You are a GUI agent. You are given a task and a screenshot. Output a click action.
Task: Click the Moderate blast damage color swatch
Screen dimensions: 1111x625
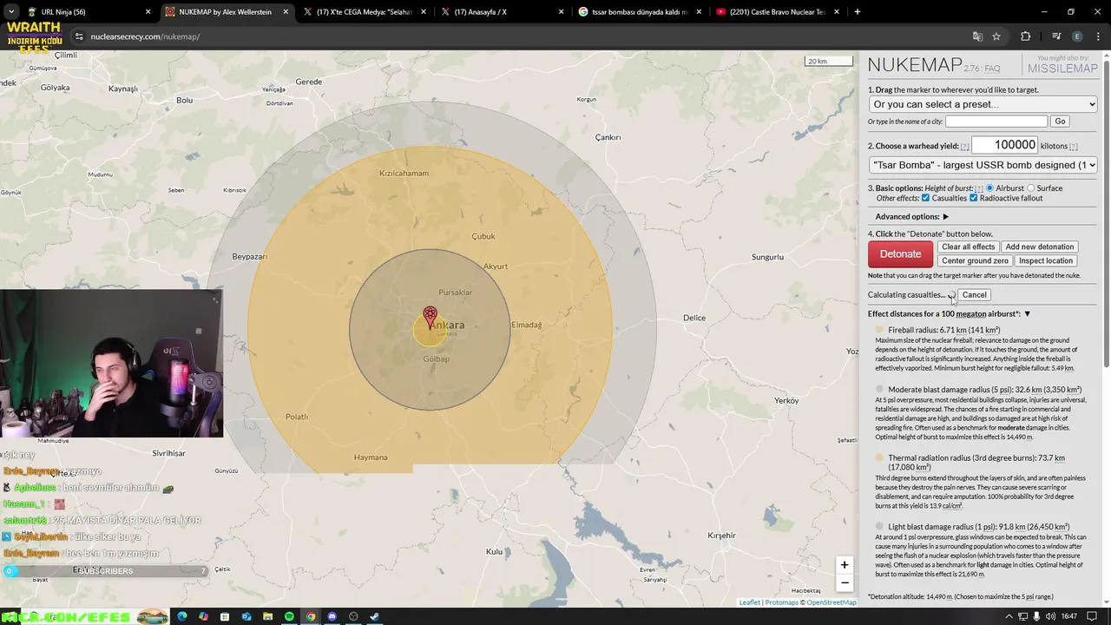pos(879,390)
